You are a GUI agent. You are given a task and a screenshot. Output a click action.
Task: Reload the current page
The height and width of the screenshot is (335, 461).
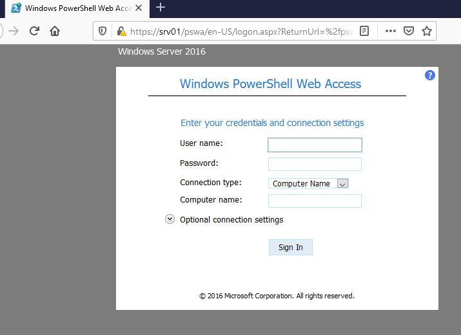[x=35, y=31]
